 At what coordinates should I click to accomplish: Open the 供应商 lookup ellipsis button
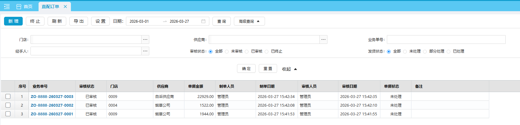click(323, 39)
